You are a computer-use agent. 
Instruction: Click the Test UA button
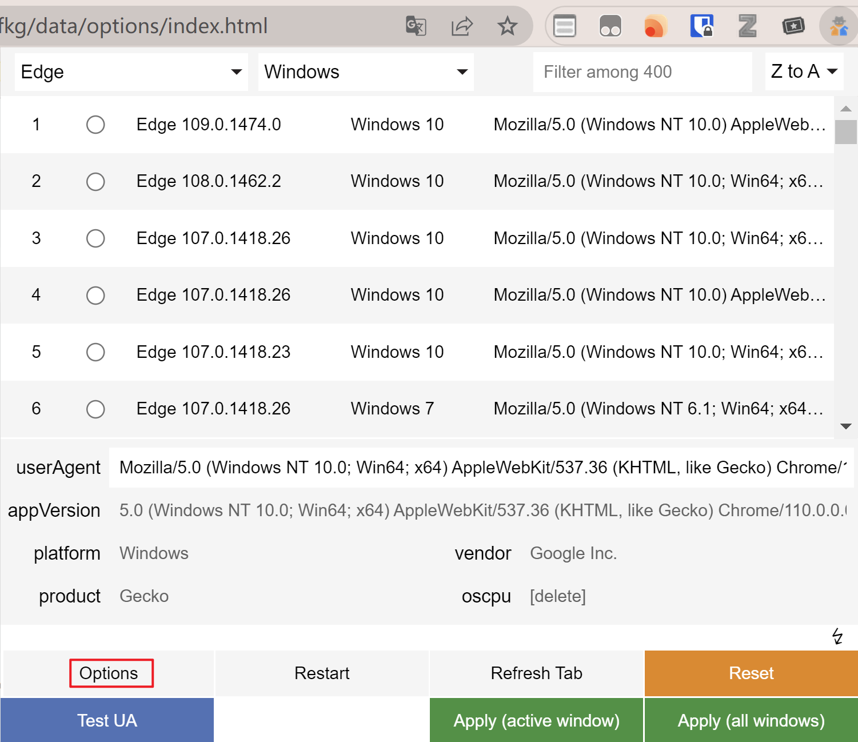[107, 720]
